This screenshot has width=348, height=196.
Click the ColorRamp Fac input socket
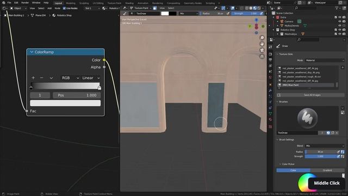(x=27, y=111)
